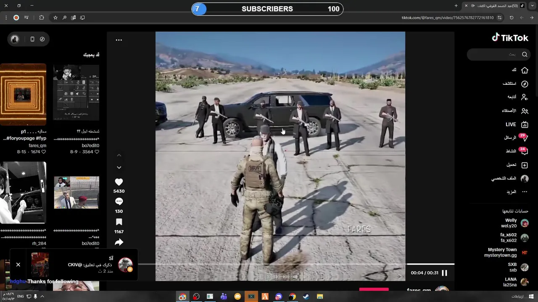
Task: Click the video progress bar
Action: 296,264
